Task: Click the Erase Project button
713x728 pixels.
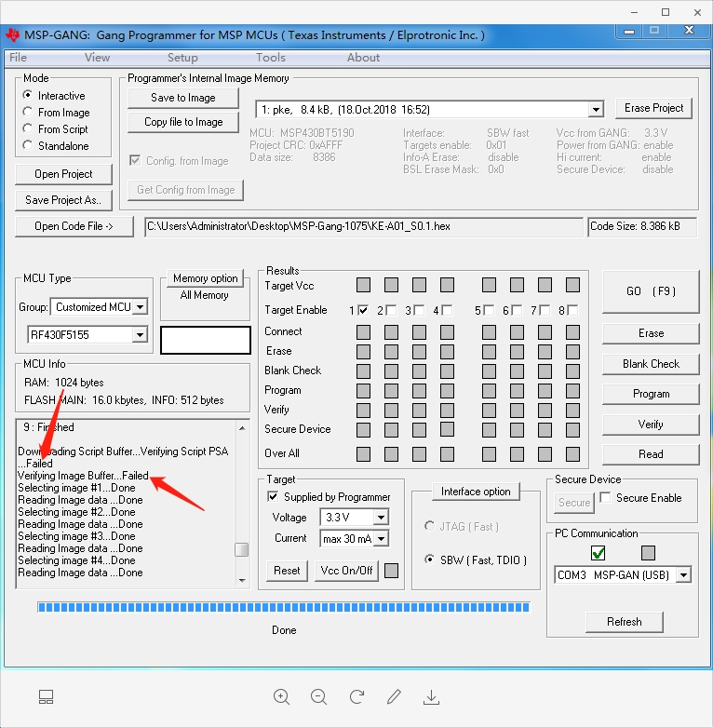Action: [654, 108]
